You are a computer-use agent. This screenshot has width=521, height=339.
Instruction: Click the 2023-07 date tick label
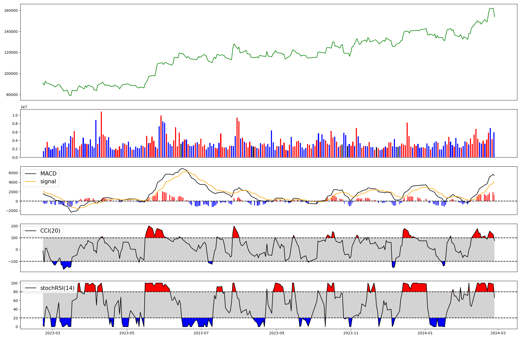click(201, 333)
